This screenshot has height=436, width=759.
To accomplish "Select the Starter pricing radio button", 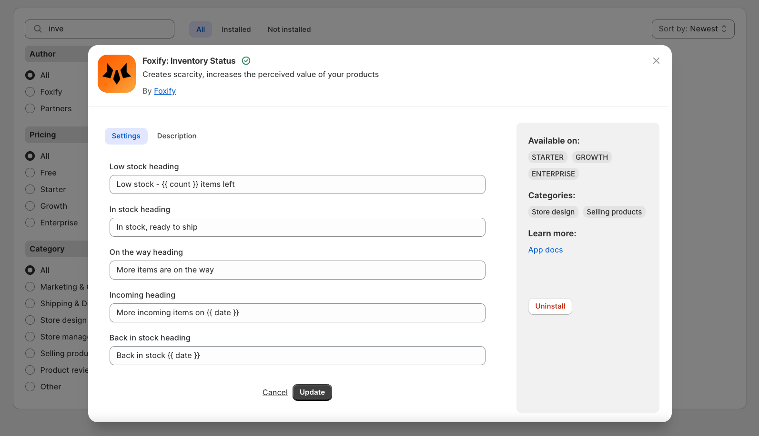I will point(30,189).
